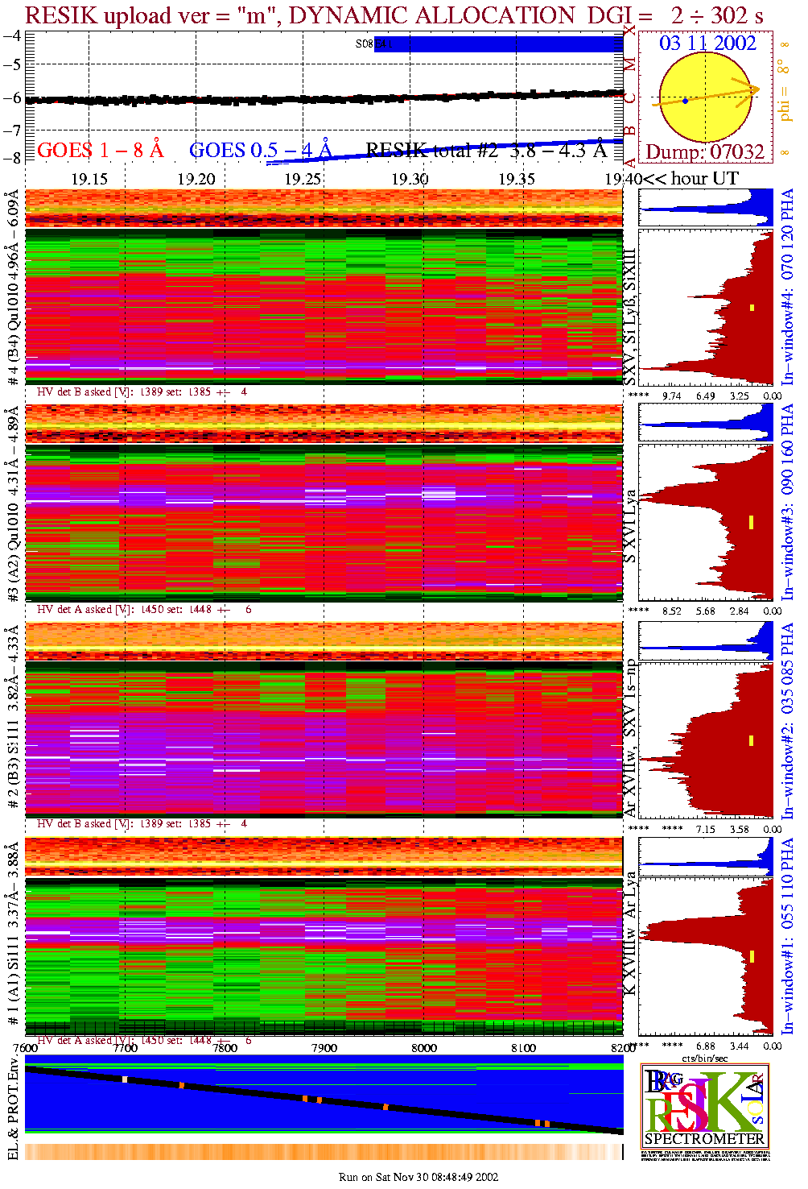
Task: Click the blue GOES 0.5 – 4 Å legend
Action: [x=260, y=151]
